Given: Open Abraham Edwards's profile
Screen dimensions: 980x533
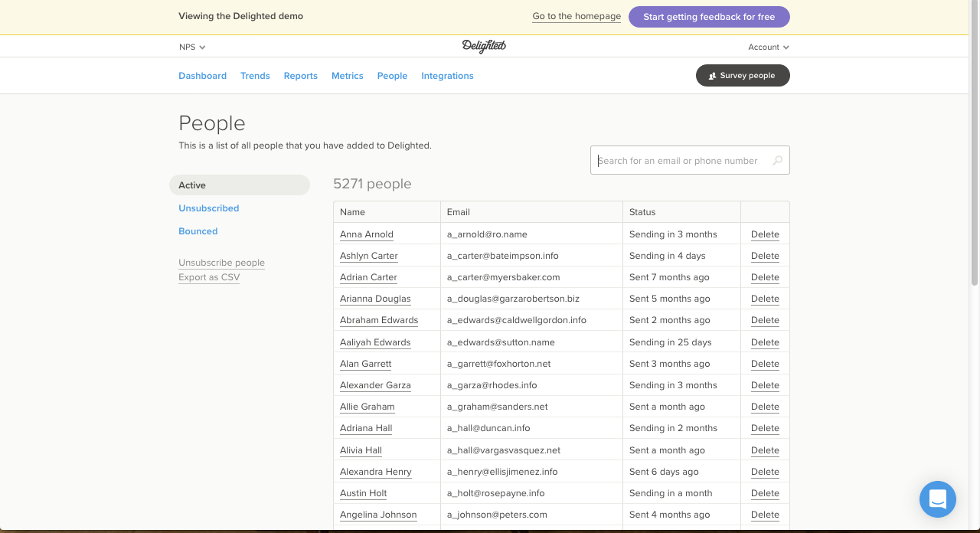Looking at the screenshot, I should click(379, 320).
